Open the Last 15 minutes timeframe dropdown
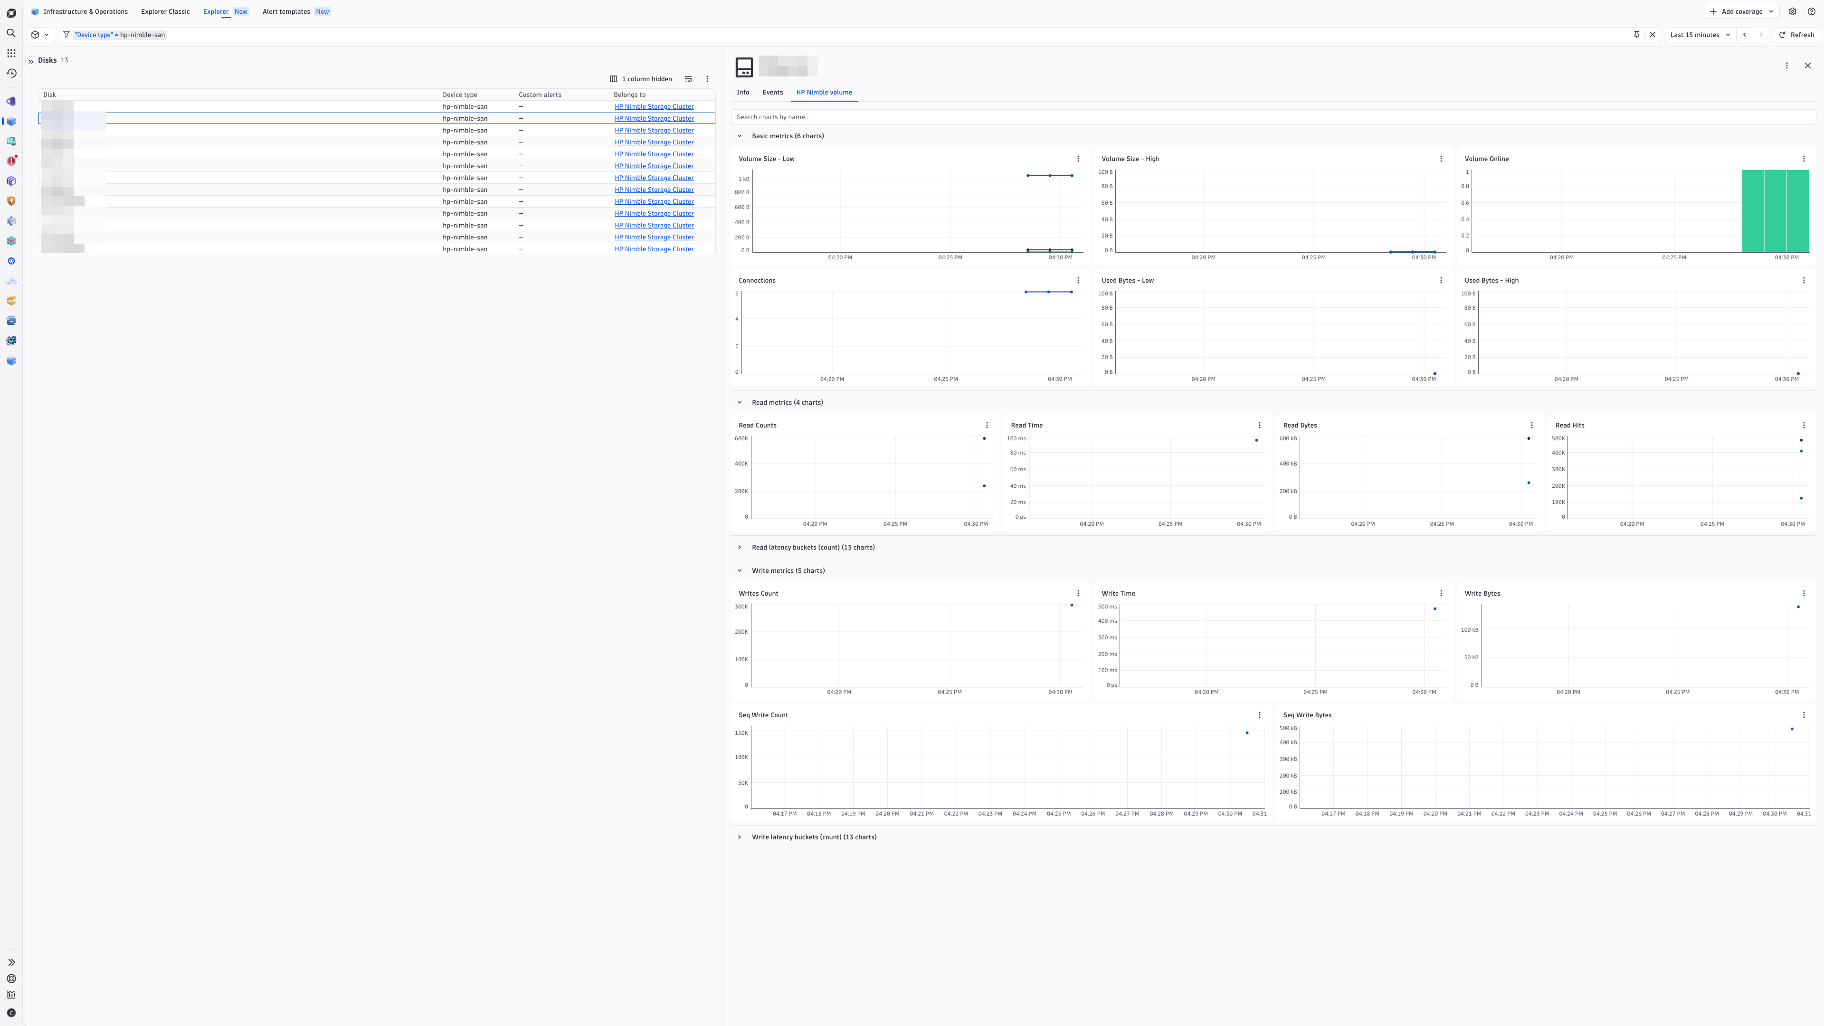Viewport: 1824px width, 1026px height. point(1700,35)
